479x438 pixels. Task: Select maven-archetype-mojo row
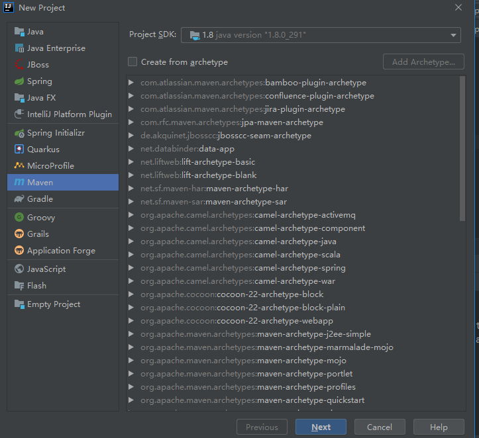(x=293, y=361)
